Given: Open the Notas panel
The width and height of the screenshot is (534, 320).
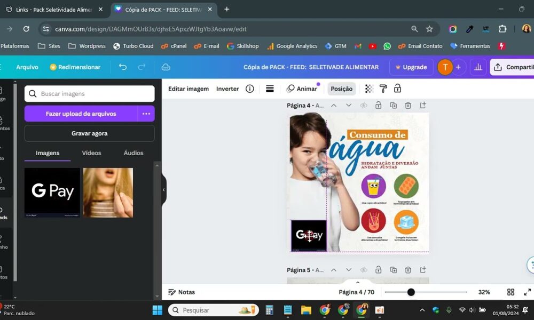Looking at the screenshot, I should tap(182, 292).
